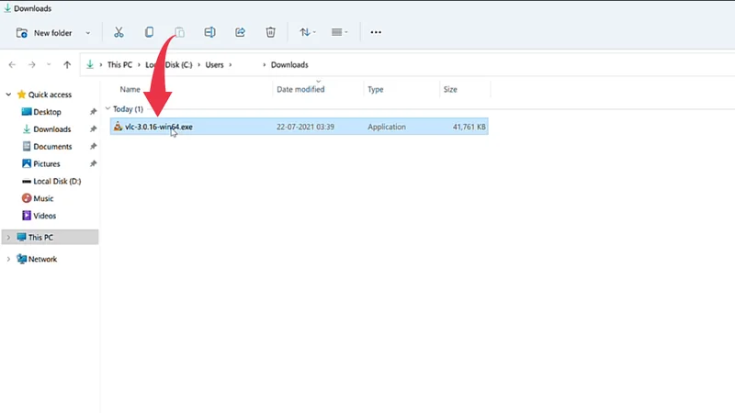Image resolution: width=735 pixels, height=413 pixels.
Task: Click the Back navigation arrow
Action: pyautogui.click(x=12, y=65)
